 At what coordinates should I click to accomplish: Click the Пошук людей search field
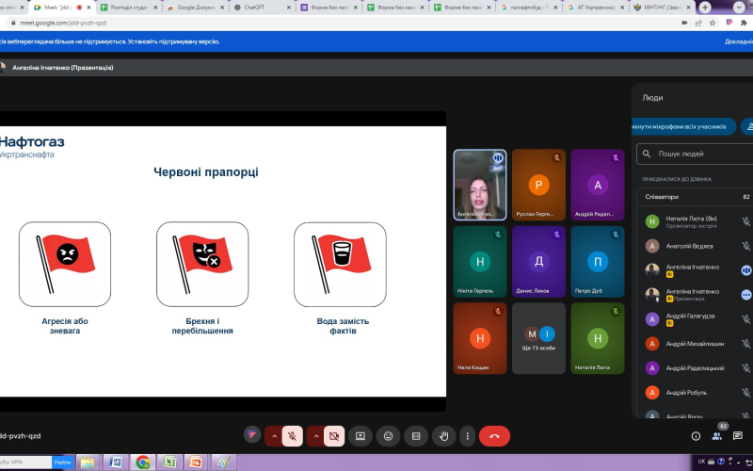click(x=695, y=154)
